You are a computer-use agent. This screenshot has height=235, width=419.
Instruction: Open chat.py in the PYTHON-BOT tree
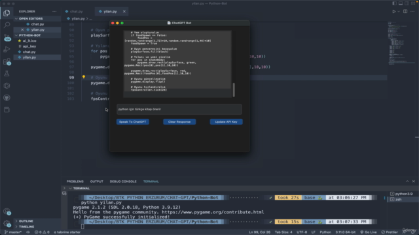(x=29, y=52)
